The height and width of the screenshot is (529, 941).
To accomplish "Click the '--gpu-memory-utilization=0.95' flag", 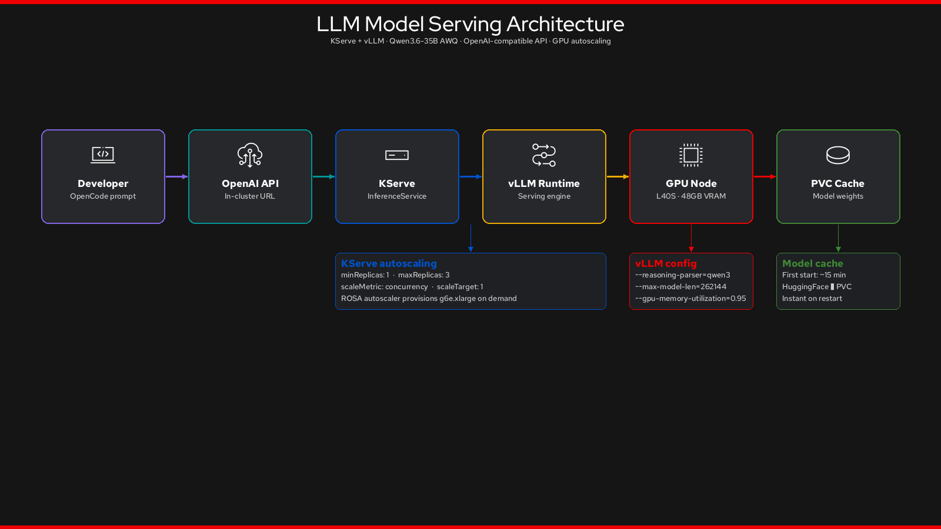I will (690, 299).
